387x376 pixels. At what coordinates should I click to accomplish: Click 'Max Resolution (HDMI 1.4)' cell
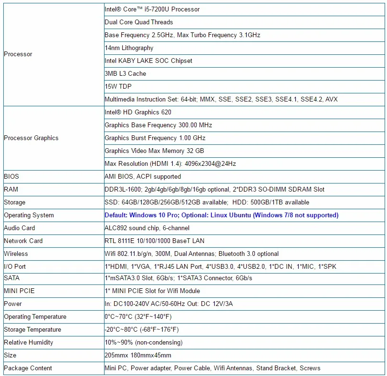click(244, 164)
